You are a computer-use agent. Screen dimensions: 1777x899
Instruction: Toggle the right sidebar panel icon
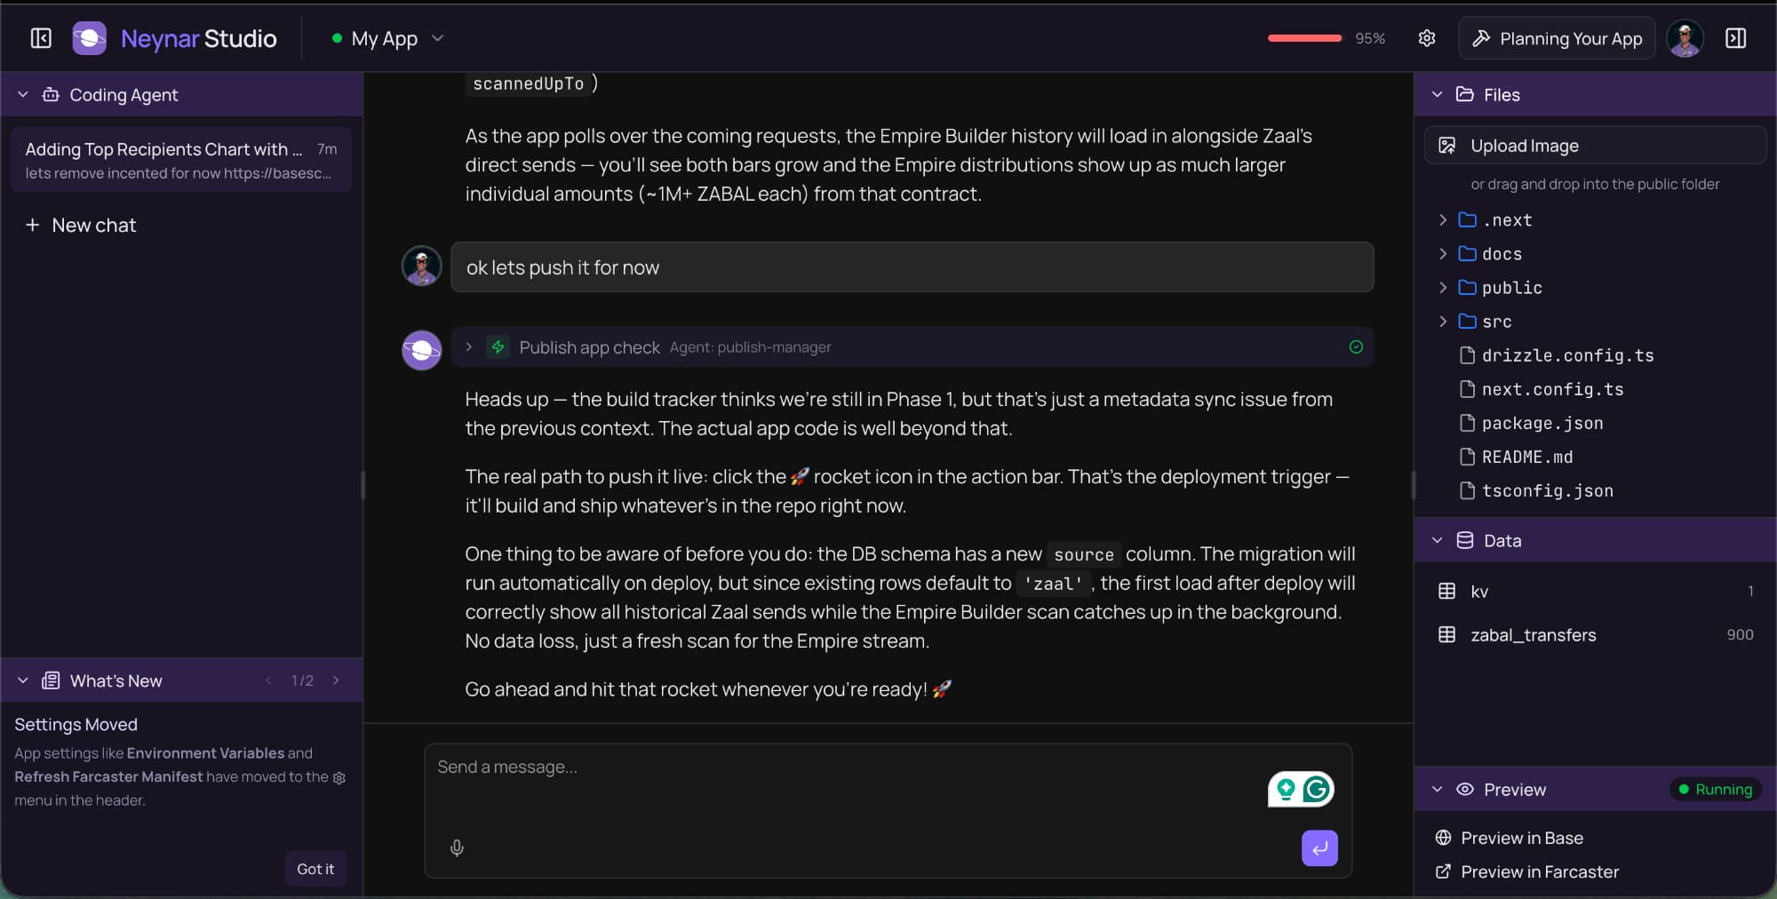click(1735, 38)
